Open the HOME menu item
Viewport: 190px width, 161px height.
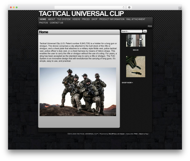coord(43,19)
